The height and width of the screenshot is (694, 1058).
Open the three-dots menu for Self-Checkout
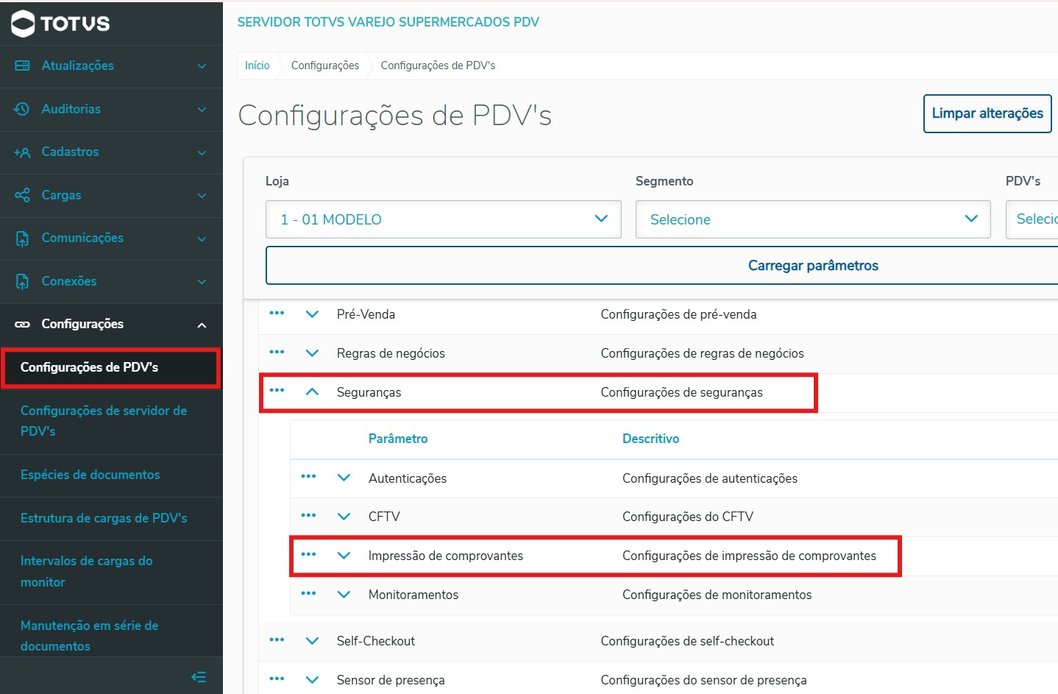277,640
